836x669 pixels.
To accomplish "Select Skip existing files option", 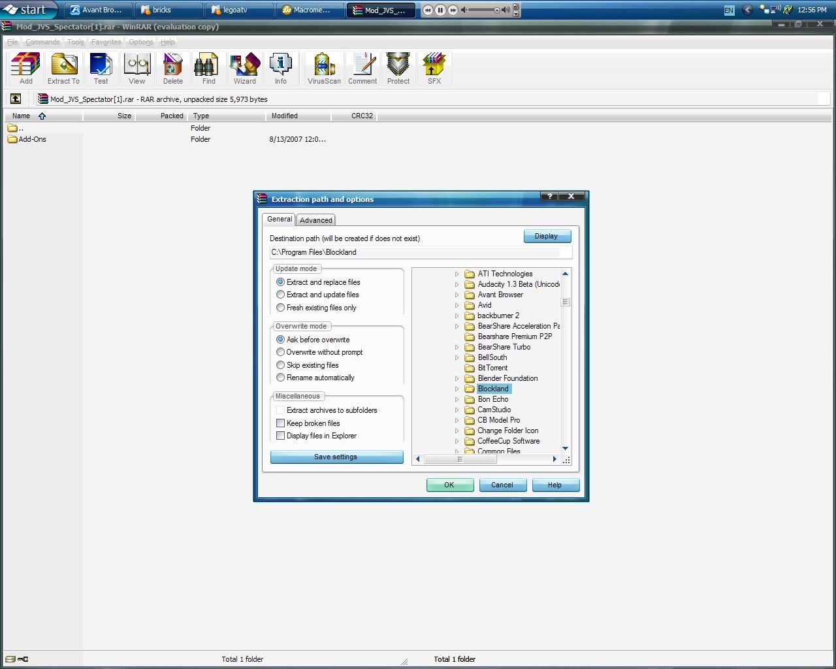I will [307, 365].
